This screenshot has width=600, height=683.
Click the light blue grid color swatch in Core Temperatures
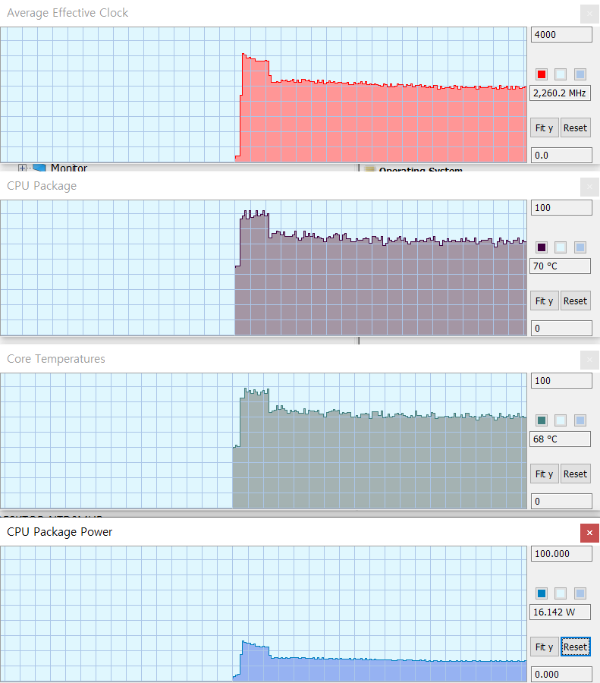[x=580, y=420]
